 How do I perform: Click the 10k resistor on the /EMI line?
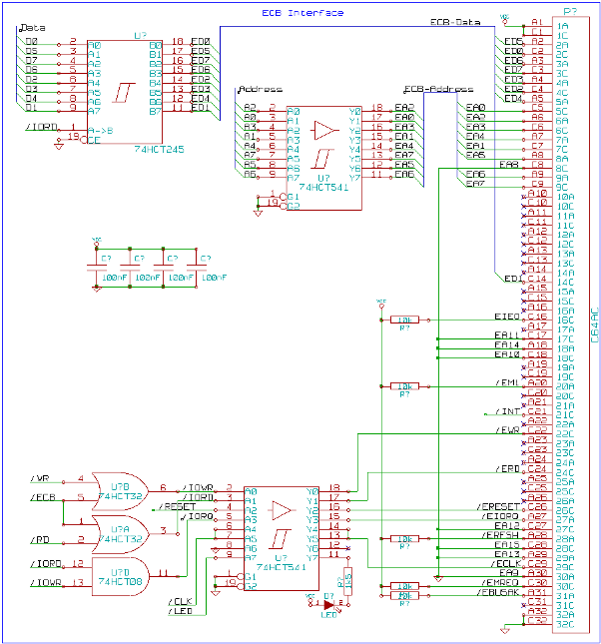(404, 384)
